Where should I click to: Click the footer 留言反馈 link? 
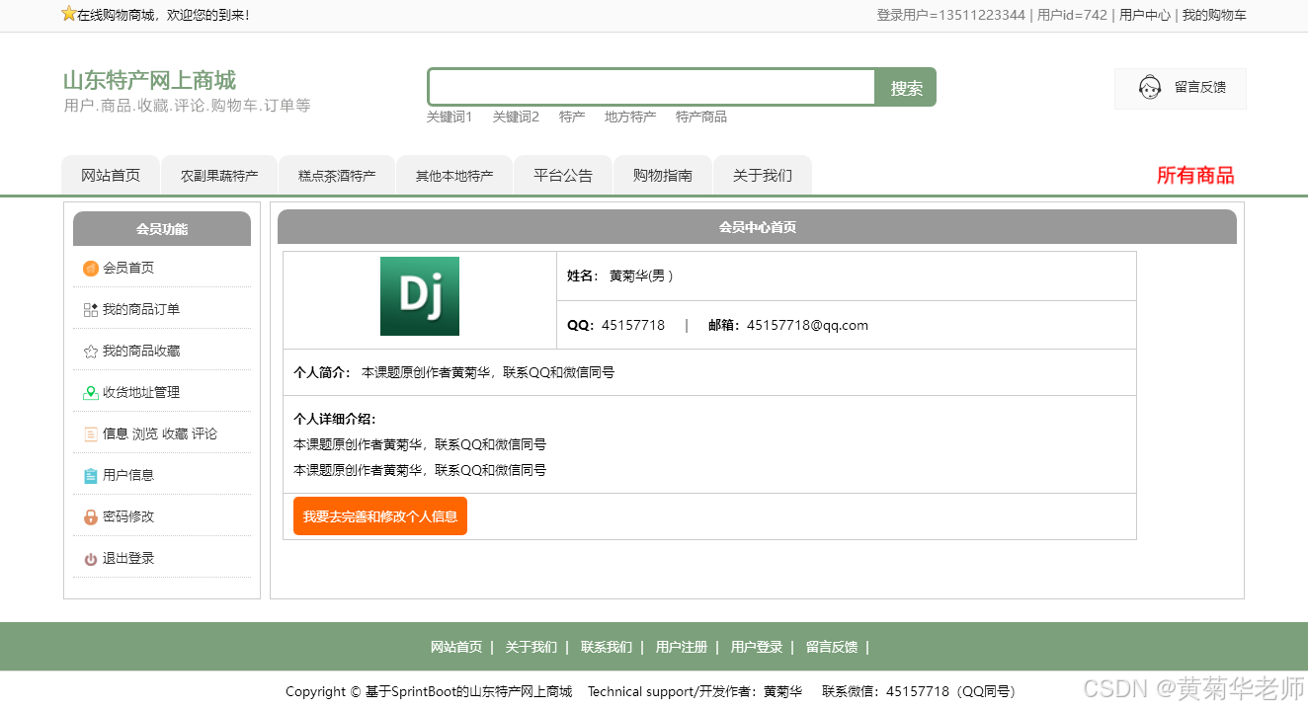point(832,647)
